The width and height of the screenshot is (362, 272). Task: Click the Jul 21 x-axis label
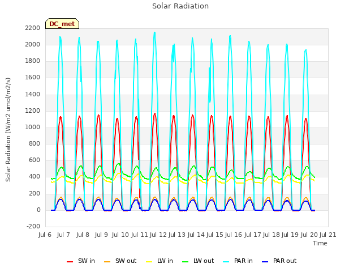[327, 235]
